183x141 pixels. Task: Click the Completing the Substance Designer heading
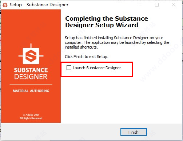pyautogui.click(x=107, y=22)
